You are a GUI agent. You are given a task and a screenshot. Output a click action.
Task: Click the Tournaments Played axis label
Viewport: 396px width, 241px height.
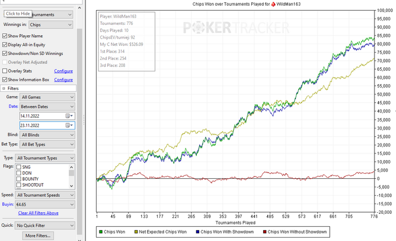235,222
